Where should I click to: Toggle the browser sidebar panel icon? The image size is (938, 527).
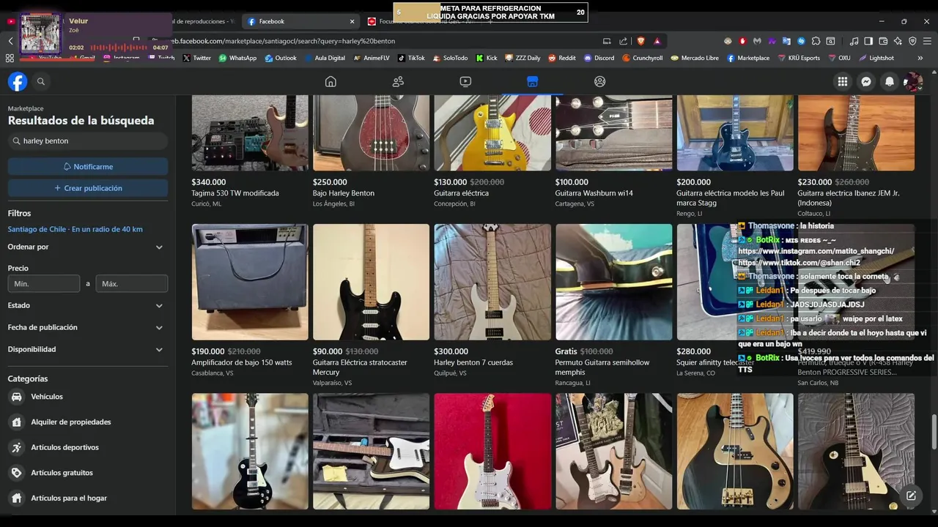[x=868, y=41]
